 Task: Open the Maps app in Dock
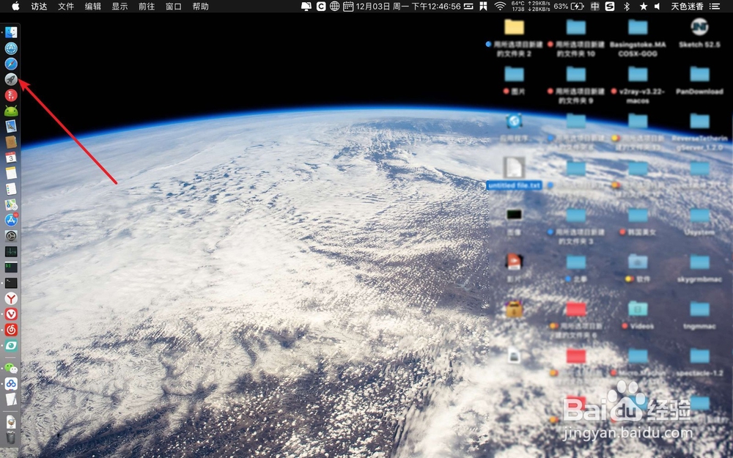(x=11, y=204)
